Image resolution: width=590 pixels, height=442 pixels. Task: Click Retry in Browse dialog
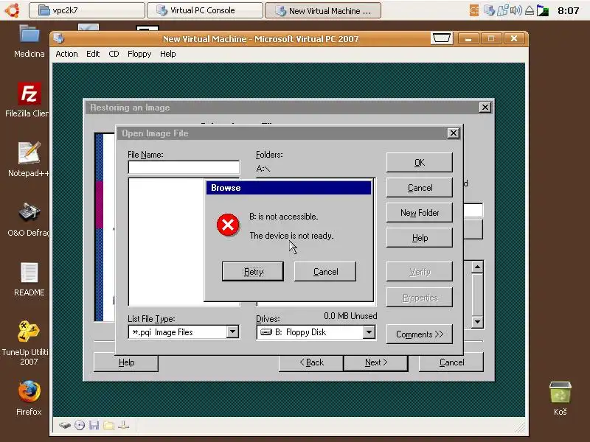(x=253, y=271)
